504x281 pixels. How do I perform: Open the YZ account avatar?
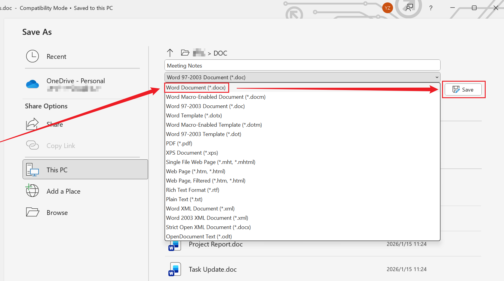coord(387,8)
